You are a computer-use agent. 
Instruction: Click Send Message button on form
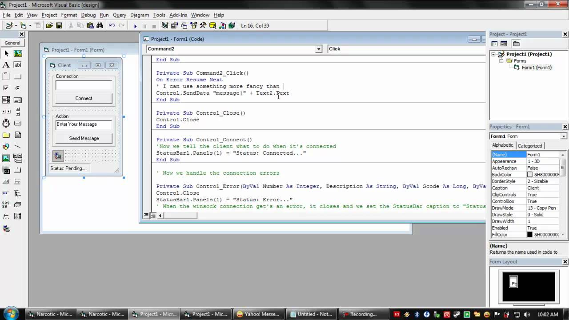84,138
